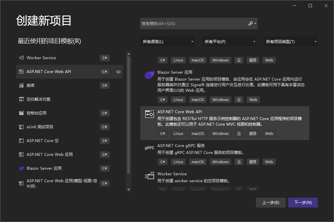This screenshot has height=222, width=334.
Task: Select ASP.NET Core 空 from recent templates
Action: coord(43,141)
